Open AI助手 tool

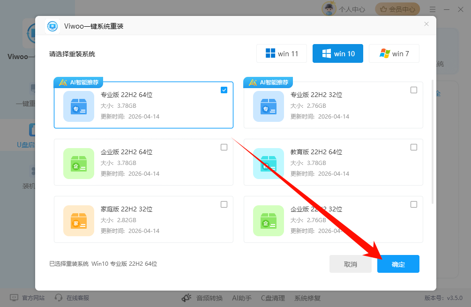click(x=242, y=298)
